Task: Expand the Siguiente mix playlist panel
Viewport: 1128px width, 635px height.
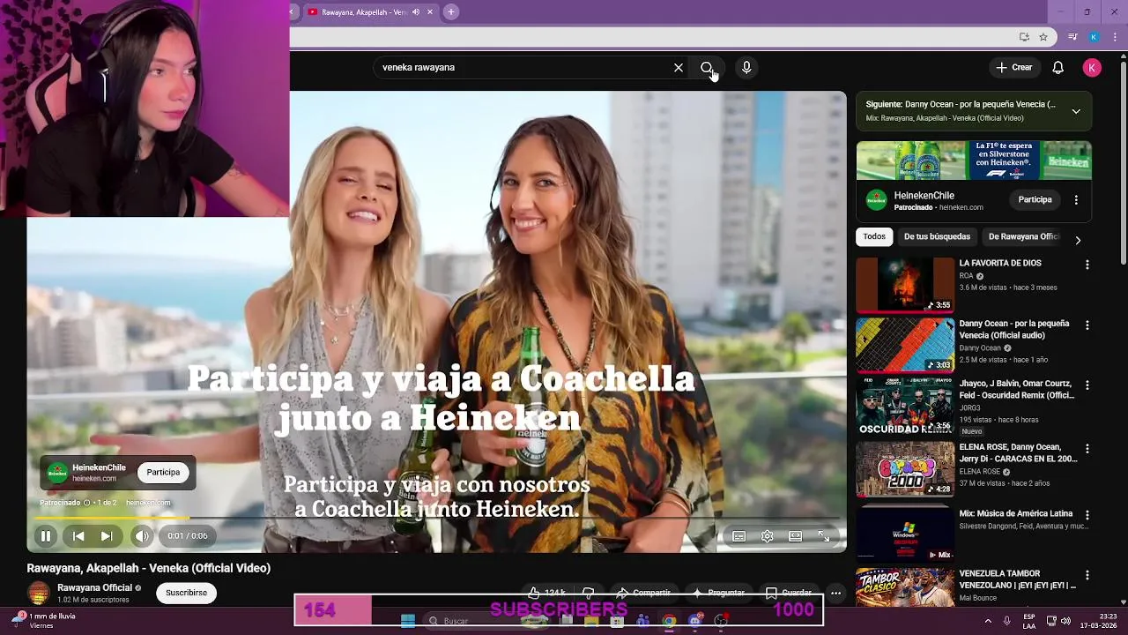Action: click(1076, 111)
